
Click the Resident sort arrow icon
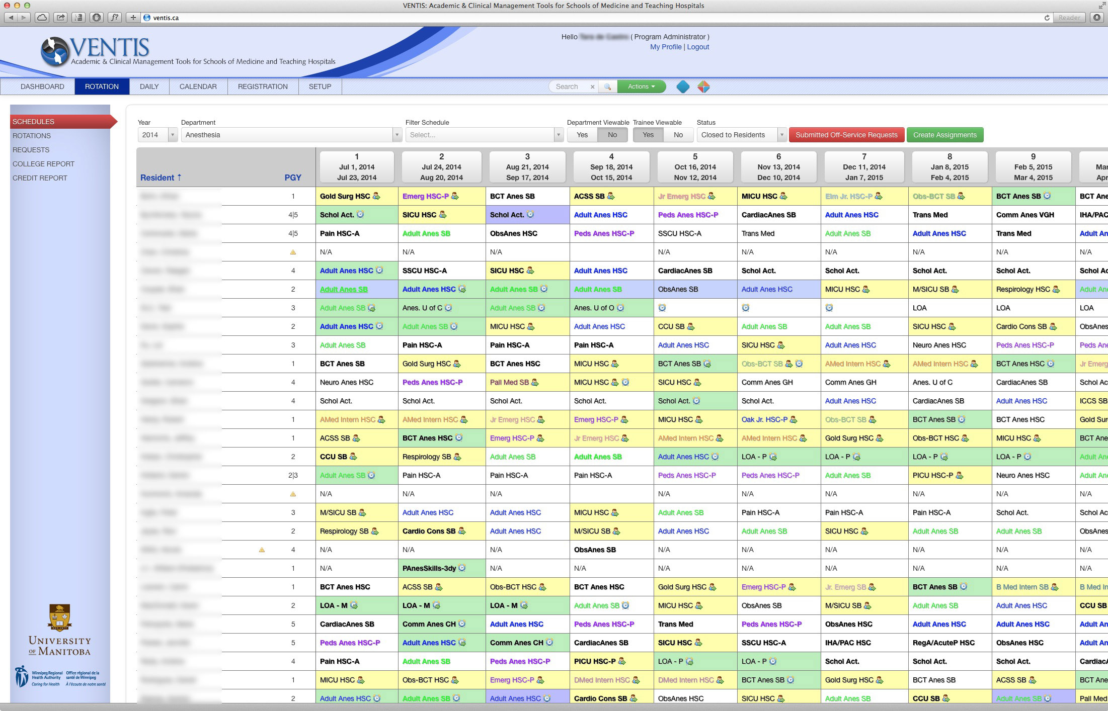click(179, 177)
